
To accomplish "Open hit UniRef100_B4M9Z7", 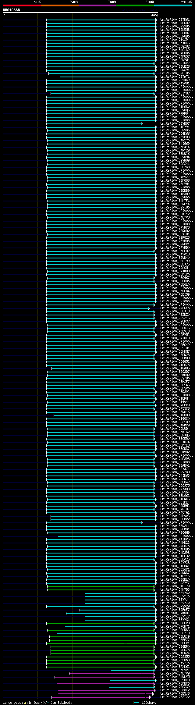I will [175, 177].
